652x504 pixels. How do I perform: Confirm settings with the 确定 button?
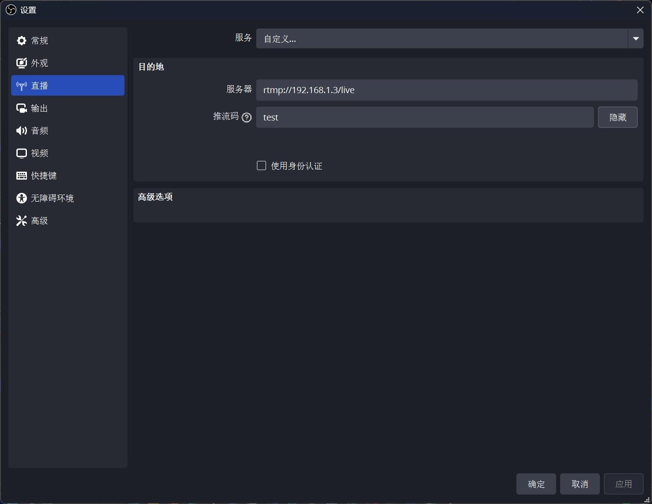(536, 484)
